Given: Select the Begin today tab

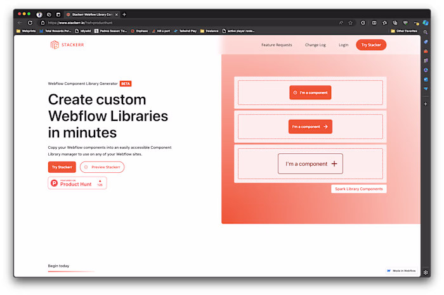Looking at the screenshot, I should pyautogui.click(x=58, y=266).
